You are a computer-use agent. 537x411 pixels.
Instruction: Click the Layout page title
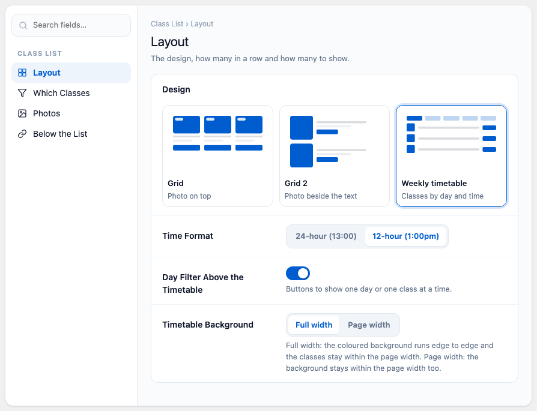click(x=170, y=42)
